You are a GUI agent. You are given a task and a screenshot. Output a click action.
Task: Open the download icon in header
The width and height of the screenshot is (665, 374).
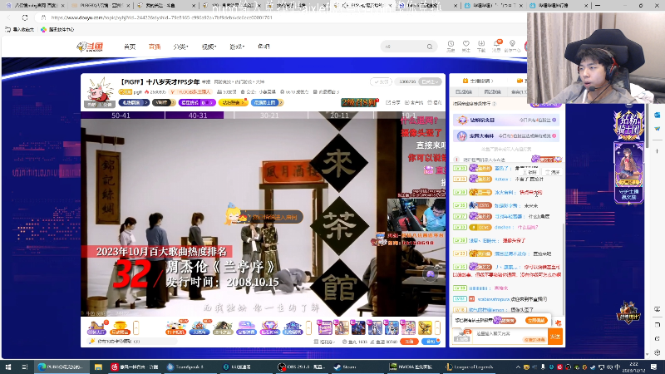481,46
